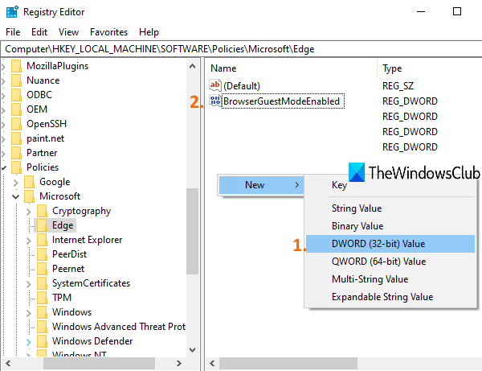482x371 pixels.
Task: Click the tree pane vertical scrollbar thumb
Action: [x=193, y=231]
